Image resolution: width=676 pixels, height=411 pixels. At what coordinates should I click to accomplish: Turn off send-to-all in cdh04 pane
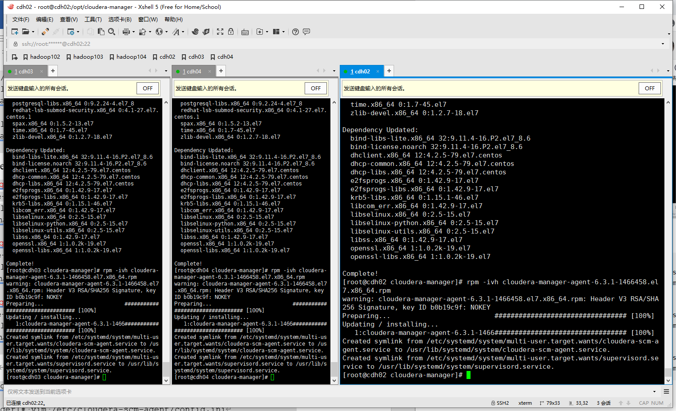(316, 88)
